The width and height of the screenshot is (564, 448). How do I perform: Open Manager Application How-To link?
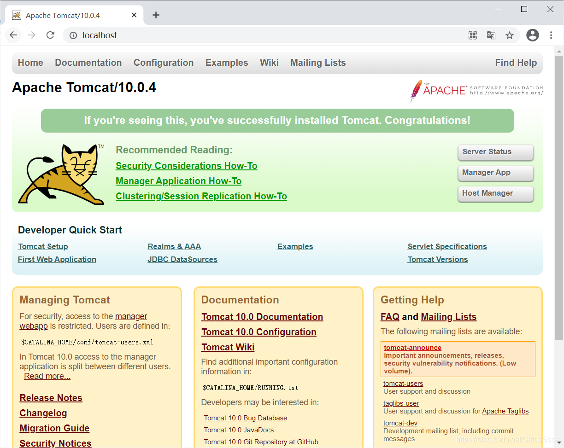[x=179, y=181]
